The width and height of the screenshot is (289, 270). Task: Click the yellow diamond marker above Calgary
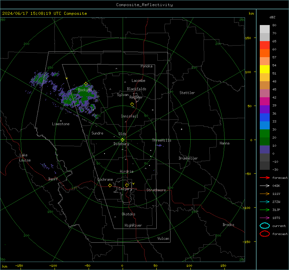(x=127, y=185)
